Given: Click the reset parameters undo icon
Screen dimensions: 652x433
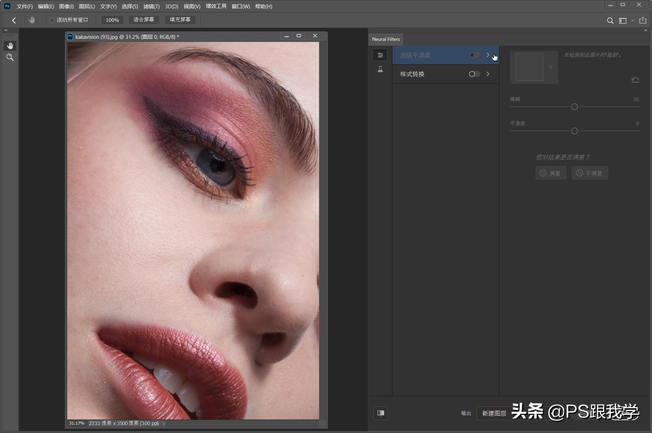Looking at the screenshot, I should [635, 80].
